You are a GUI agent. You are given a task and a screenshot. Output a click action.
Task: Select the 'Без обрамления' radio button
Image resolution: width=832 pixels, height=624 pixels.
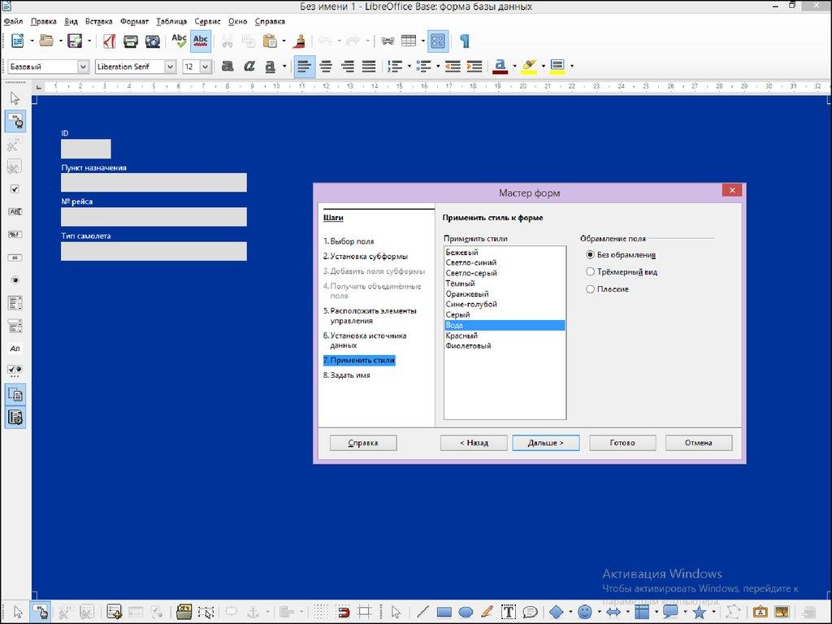[590, 255]
